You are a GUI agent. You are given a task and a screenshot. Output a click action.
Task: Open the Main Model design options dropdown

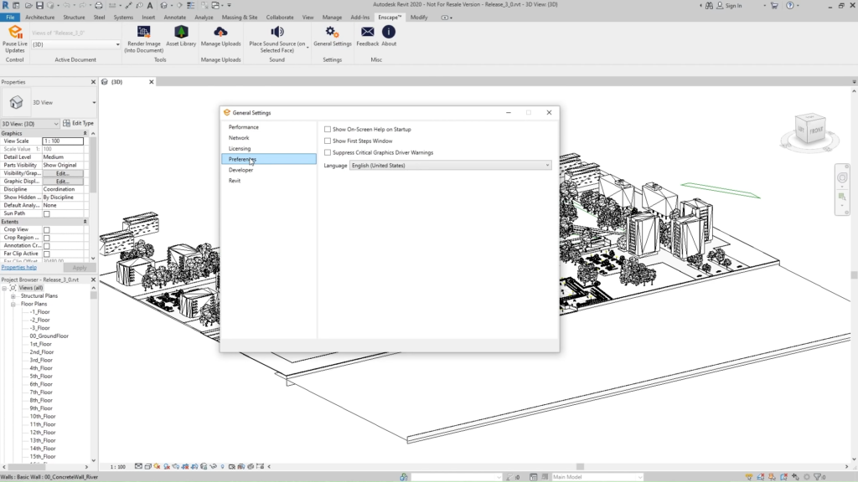597,477
